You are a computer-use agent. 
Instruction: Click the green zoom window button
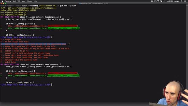coord(5,3)
